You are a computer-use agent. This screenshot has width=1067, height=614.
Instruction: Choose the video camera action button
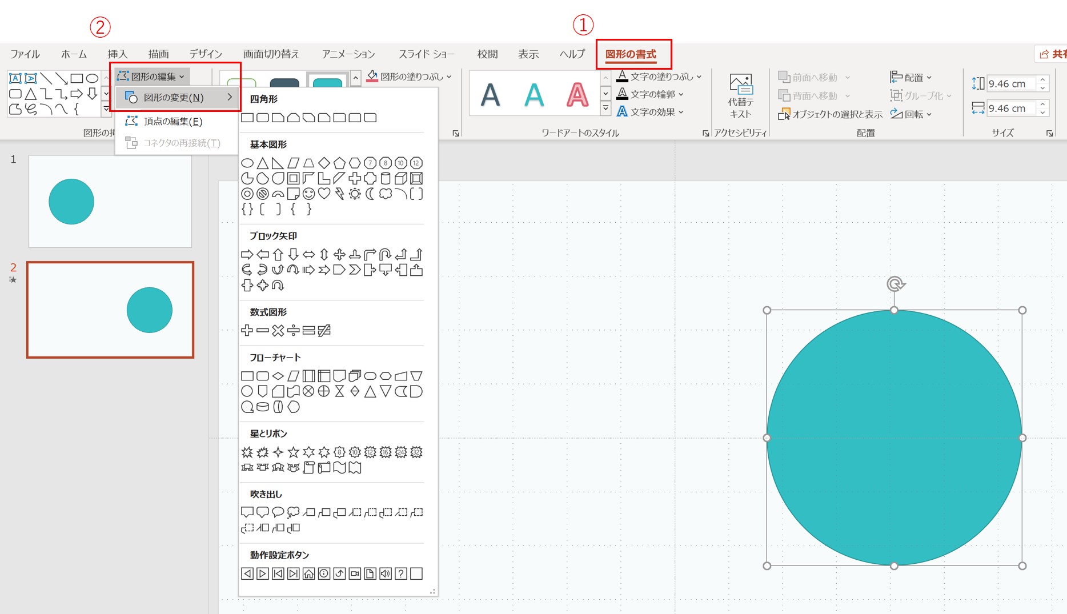click(x=355, y=573)
